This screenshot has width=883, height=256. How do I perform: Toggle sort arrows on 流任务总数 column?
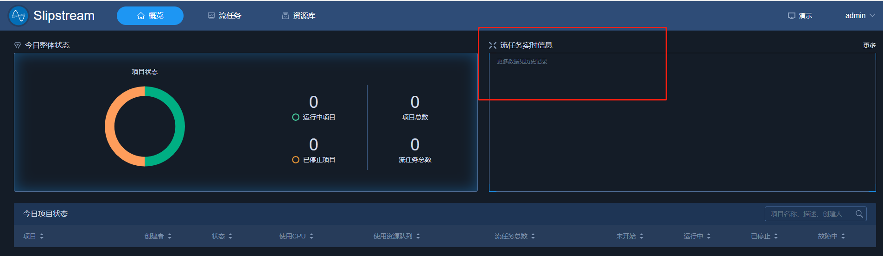coord(533,236)
